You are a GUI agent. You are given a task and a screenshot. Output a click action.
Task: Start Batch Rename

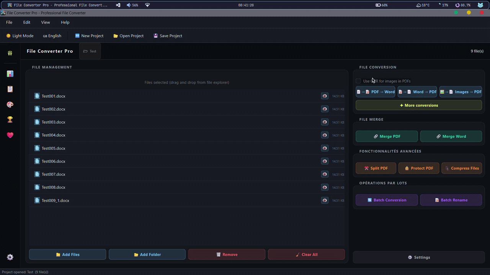click(x=451, y=200)
